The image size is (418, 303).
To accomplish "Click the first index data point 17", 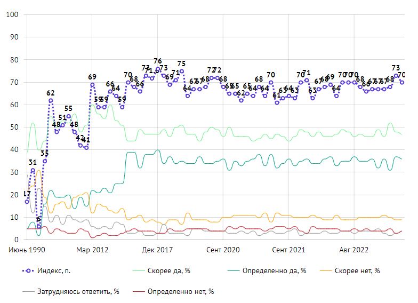I will click(x=27, y=202).
